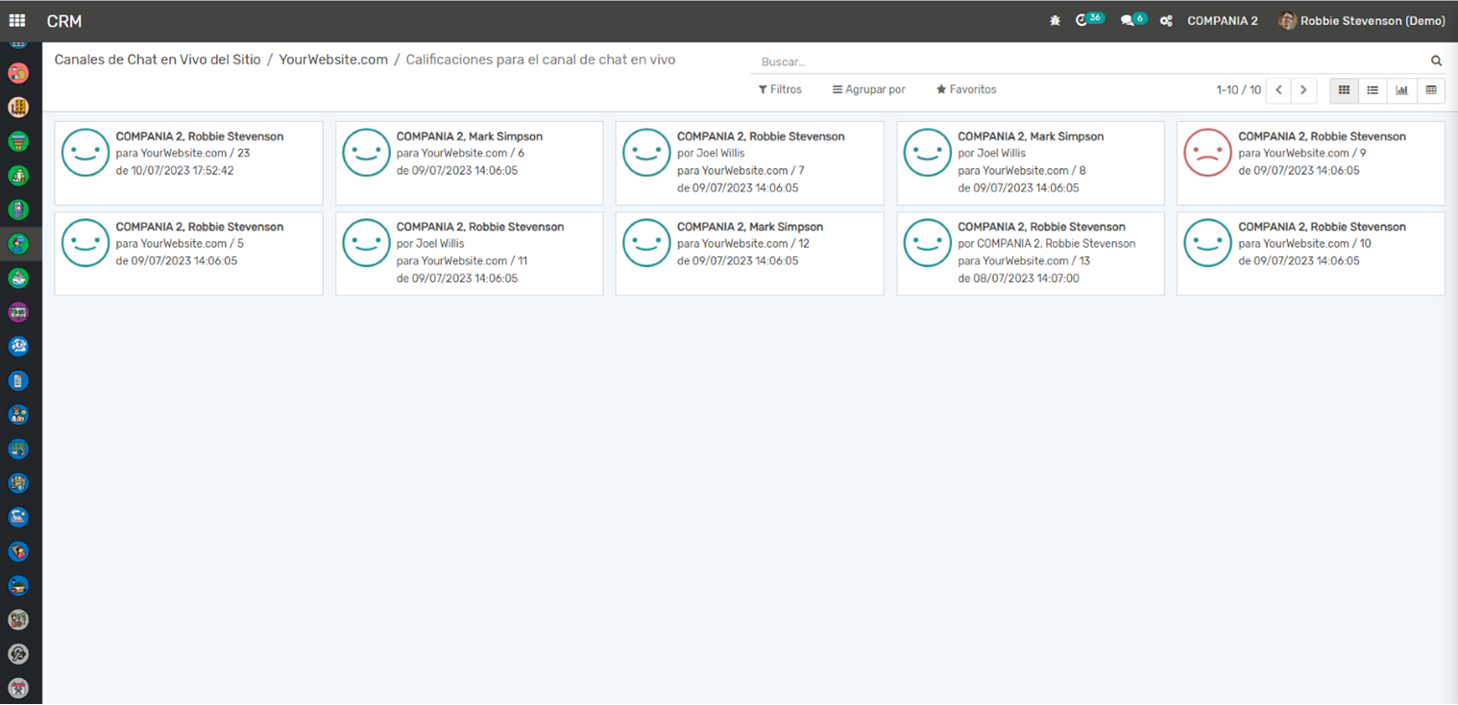Open the COMPANIA 2 company switcher
Screen dimensions: 1458x705
tap(1222, 20)
